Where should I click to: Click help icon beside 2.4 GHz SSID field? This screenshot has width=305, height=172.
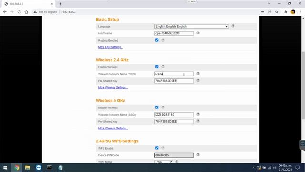[198, 74]
